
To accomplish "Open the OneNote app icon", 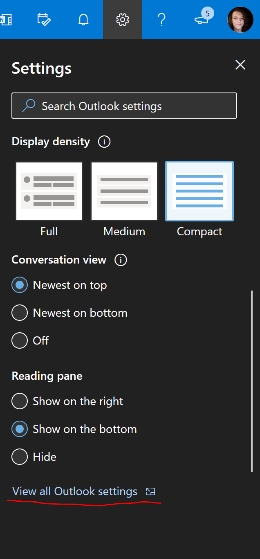I will (5, 20).
